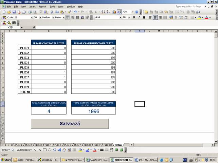Image resolution: width=218 pixels, height=163 pixels.
Task: Click the AutoSum sigma icon
Action: click(x=96, y=12)
